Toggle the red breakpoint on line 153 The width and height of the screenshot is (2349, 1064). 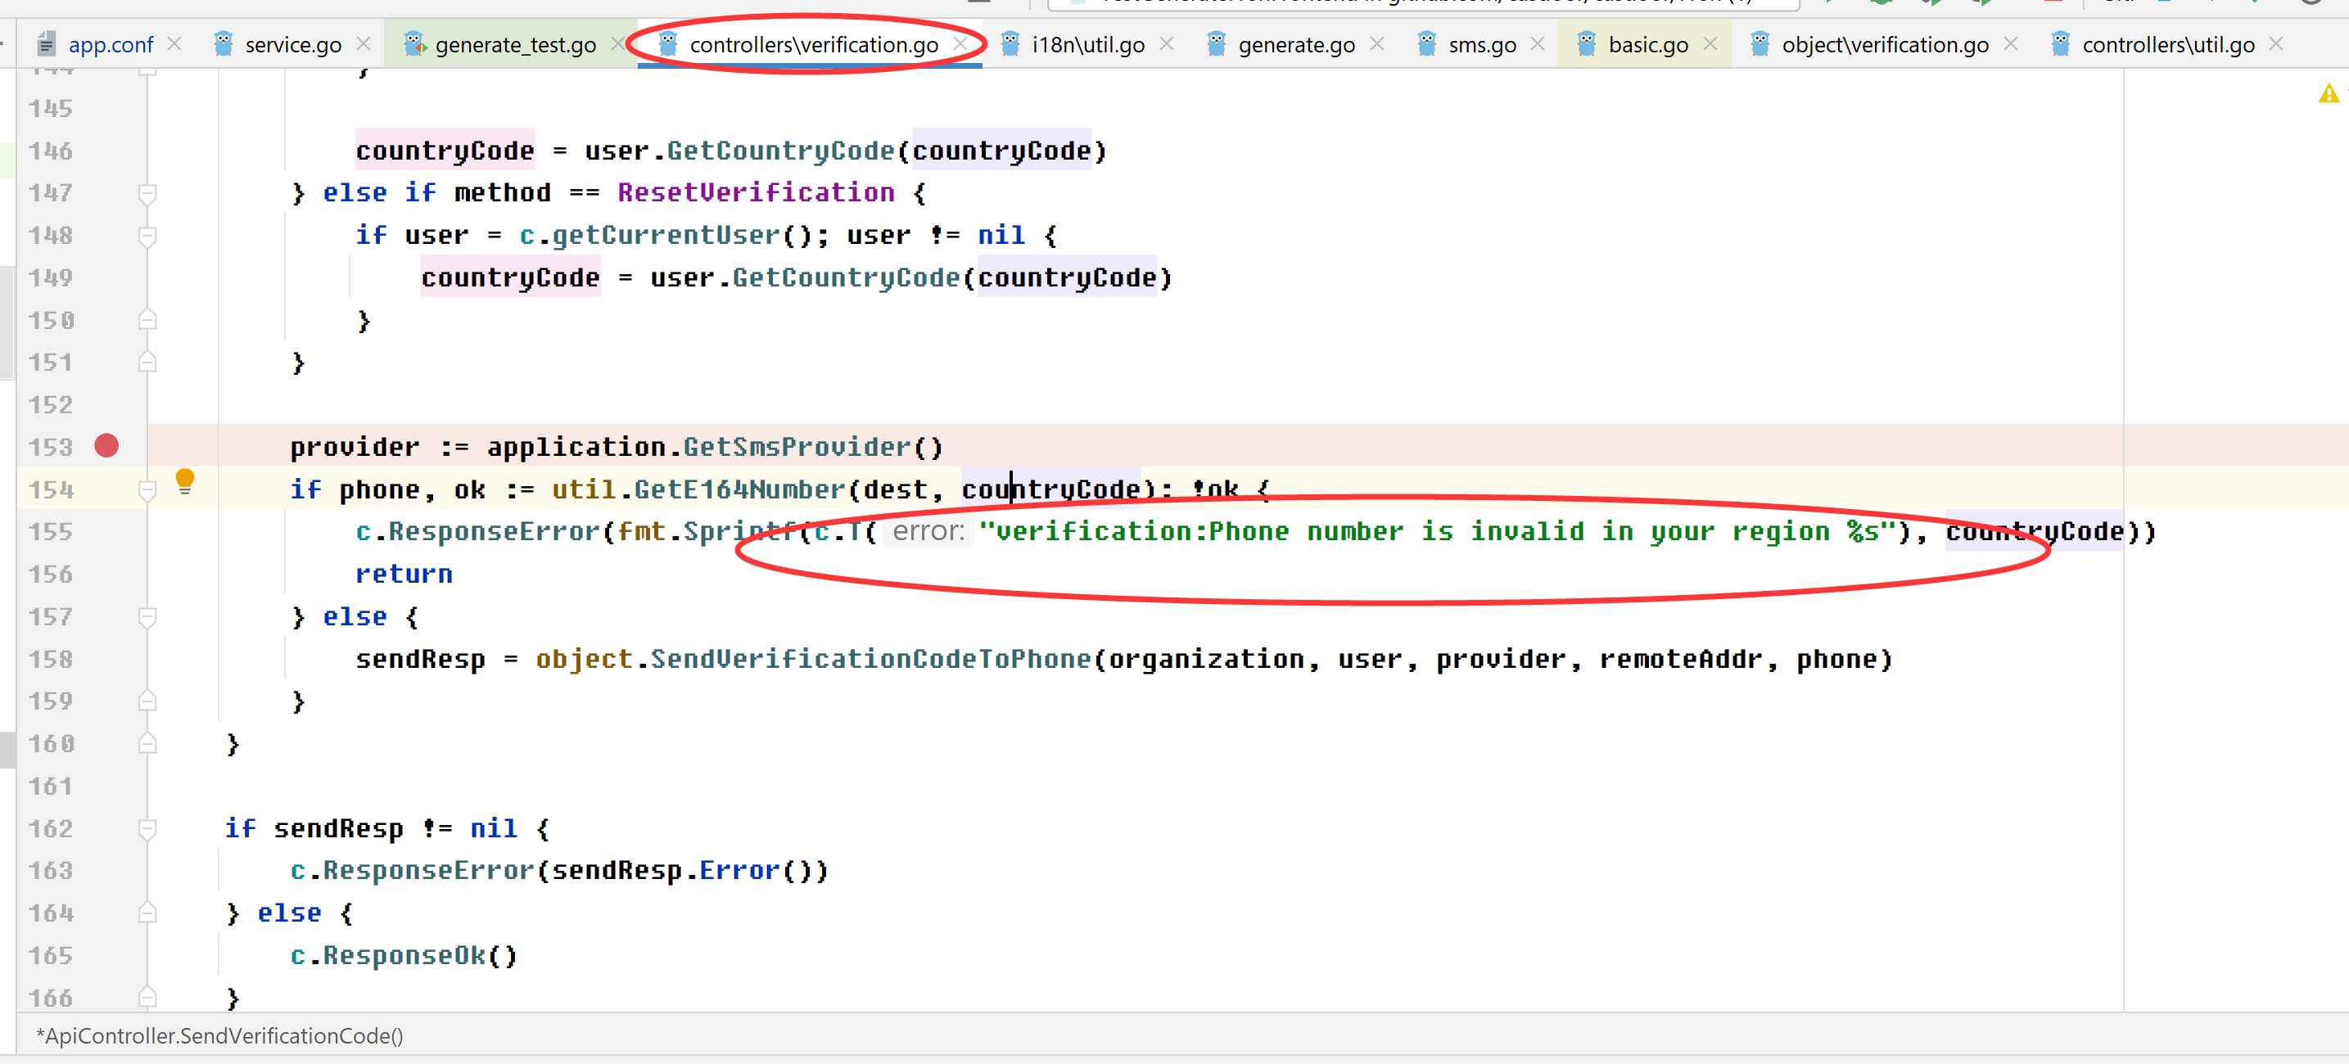(106, 446)
